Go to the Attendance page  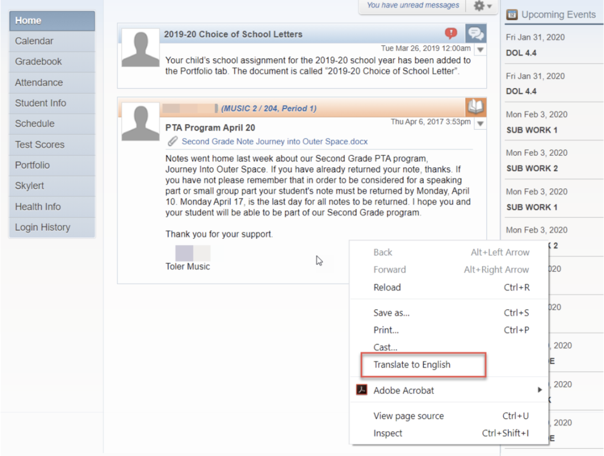click(x=39, y=83)
